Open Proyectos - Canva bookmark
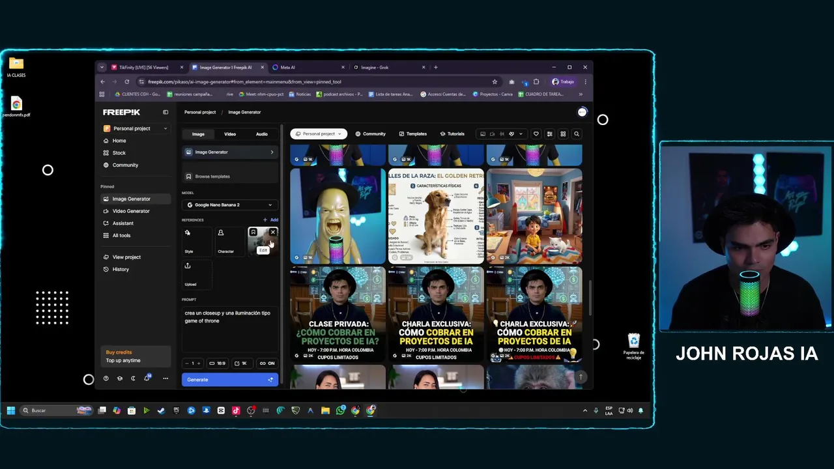 491,94
